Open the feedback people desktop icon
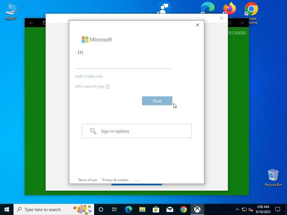Viewport: 287px width, 215px height. click(x=164, y=9)
